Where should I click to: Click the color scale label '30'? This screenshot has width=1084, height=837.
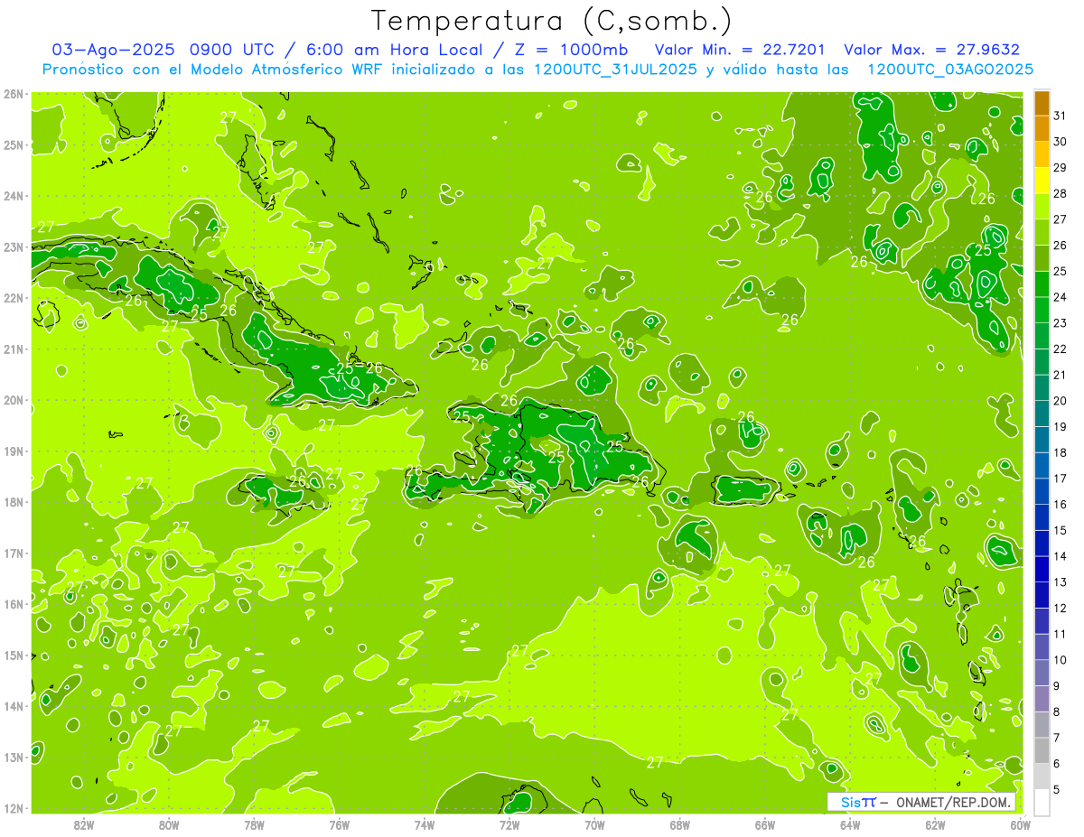coord(1060,142)
